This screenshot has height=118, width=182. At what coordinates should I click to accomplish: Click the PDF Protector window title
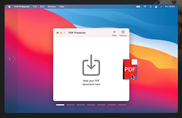tap(77, 33)
